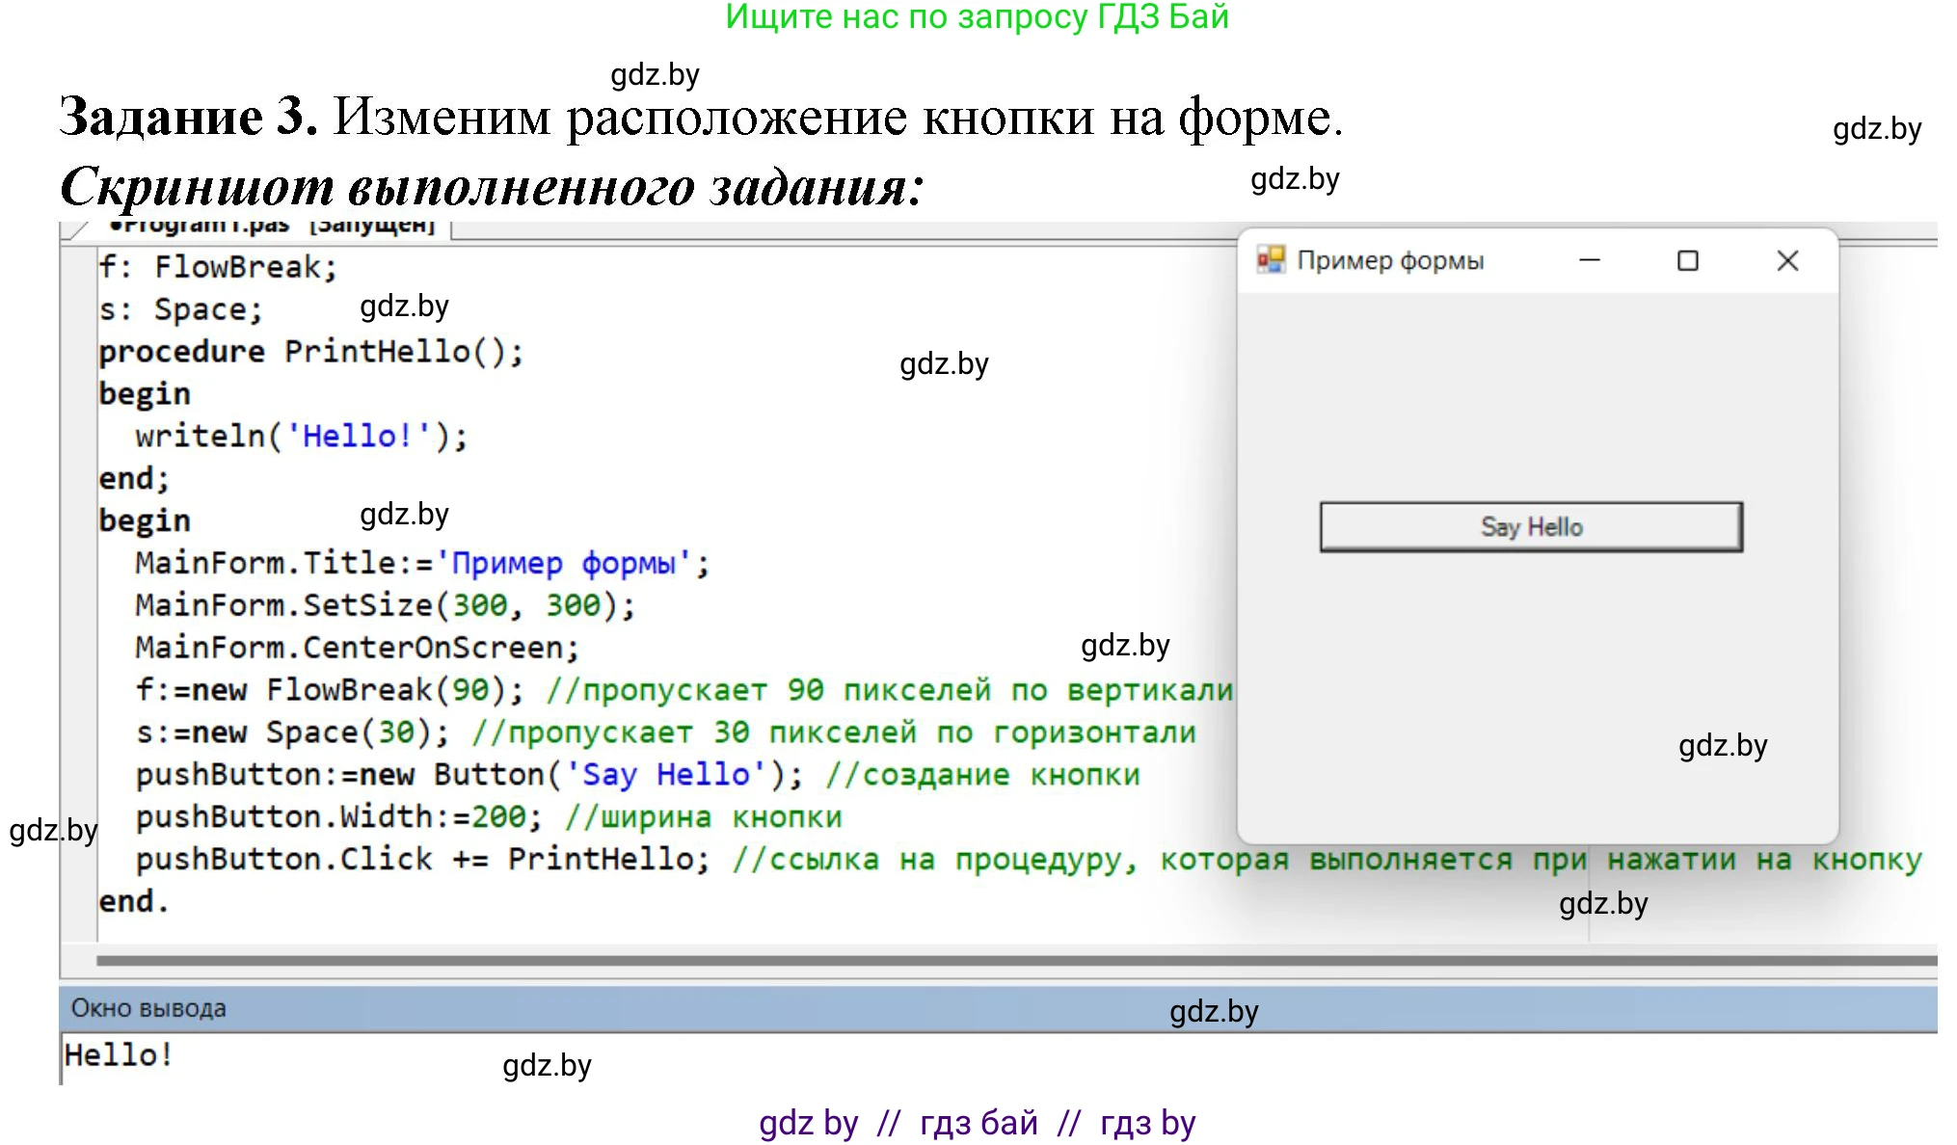
Task: Maximize the Пример формы window
Action: pyautogui.click(x=1687, y=260)
